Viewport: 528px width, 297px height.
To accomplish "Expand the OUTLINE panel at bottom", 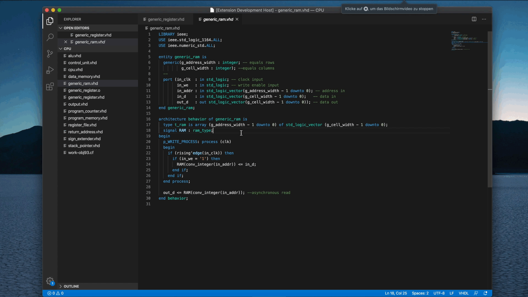I will click(x=60, y=286).
